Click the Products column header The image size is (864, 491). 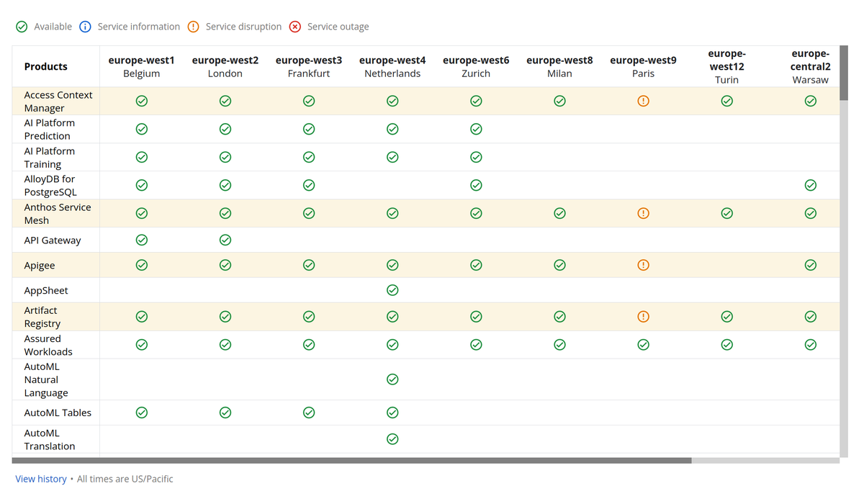(x=46, y=66)
